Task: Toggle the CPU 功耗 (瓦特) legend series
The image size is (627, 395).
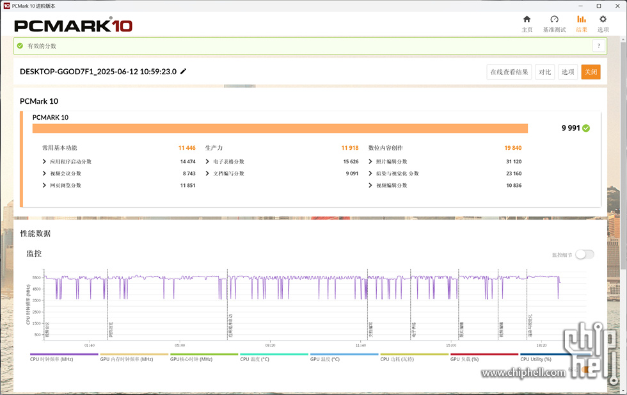Action: (x=415, y=357)
